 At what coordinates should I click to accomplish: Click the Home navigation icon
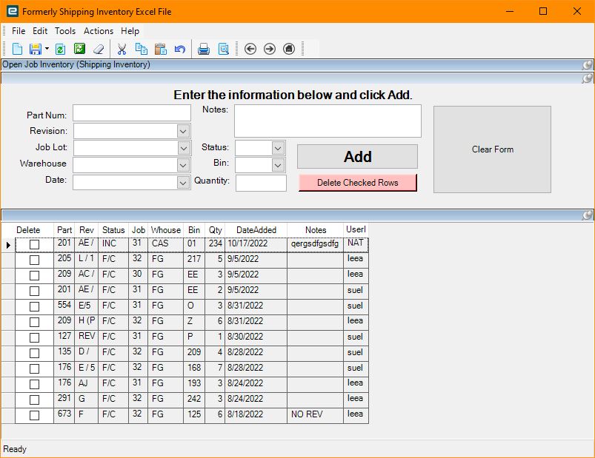pyautogui.click(x=289, y=48)
